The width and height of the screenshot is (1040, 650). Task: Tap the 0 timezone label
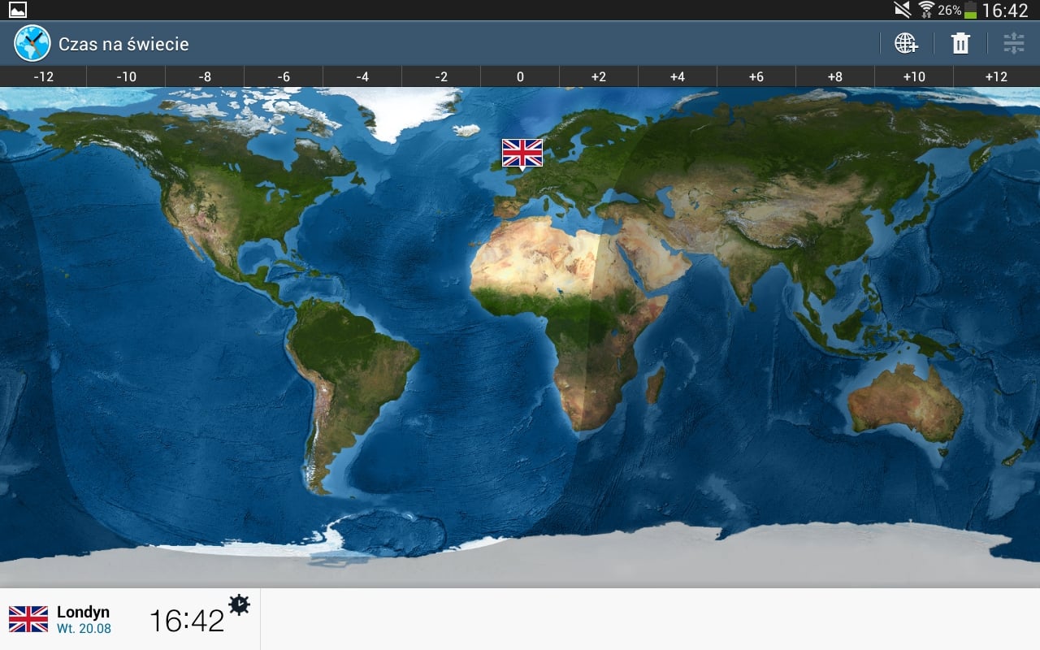[x=520, y=76]
